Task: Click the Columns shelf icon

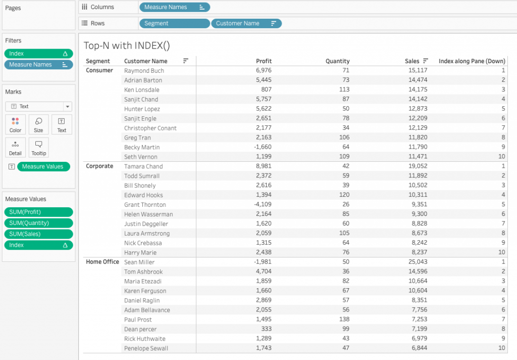Action: [84, 7]
